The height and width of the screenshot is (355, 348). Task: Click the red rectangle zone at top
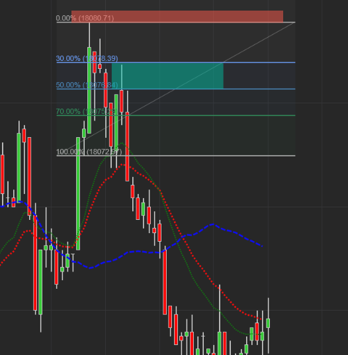177,17
